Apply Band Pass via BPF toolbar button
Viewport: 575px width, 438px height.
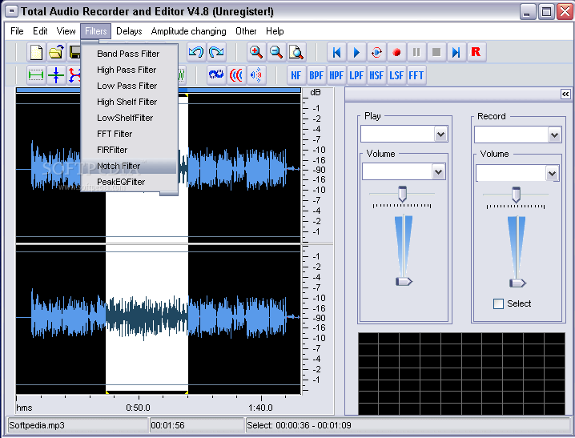tap(316, 75)
